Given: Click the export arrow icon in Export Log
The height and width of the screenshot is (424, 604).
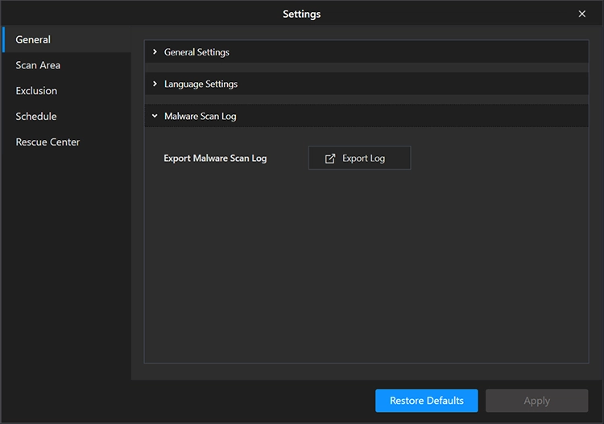Looking at the screenshot, I should point(329,158).
